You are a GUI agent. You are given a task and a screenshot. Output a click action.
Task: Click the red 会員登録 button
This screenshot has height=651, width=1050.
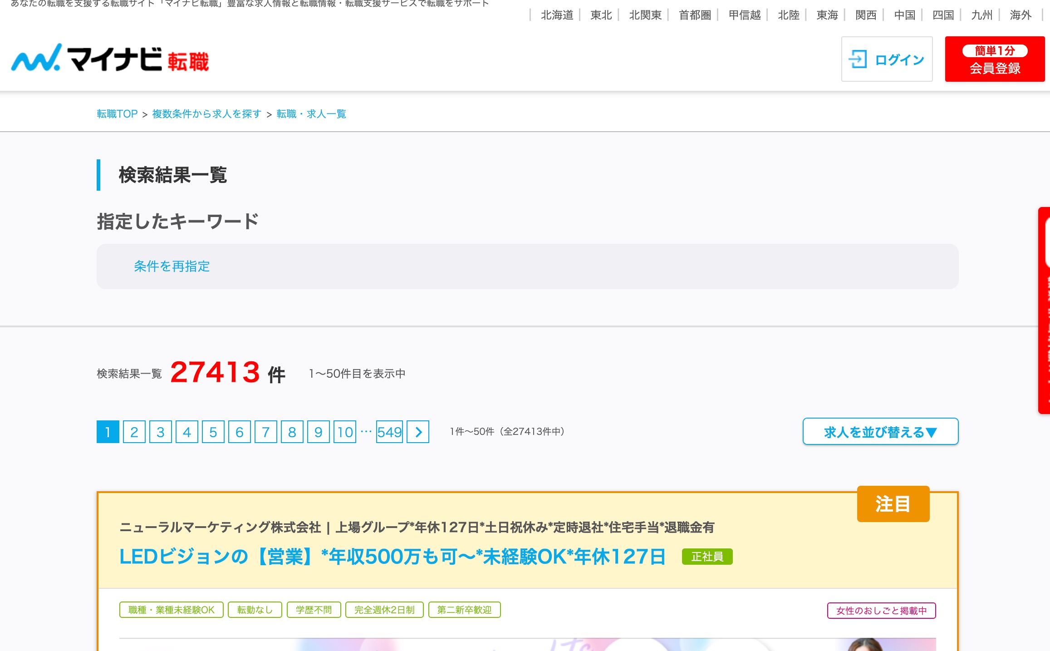(x=994, y=59)
